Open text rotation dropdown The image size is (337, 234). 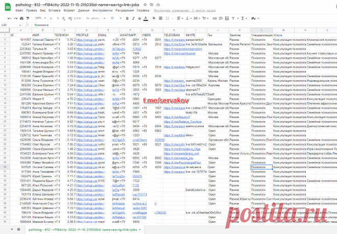pos(205,18)
